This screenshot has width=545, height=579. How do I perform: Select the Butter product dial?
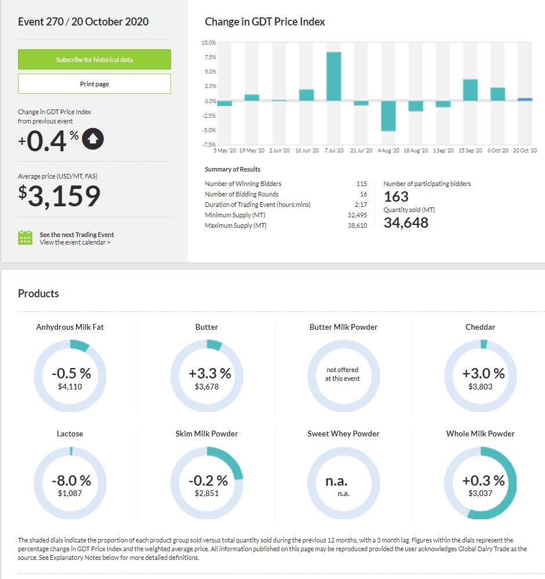207,376
